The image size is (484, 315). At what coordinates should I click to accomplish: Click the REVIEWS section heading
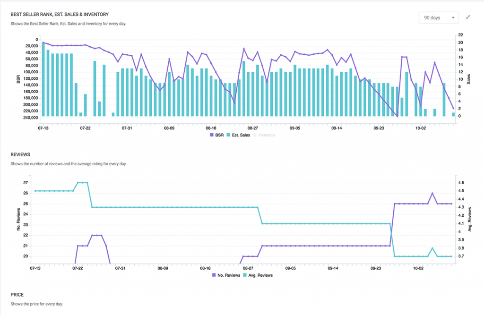20,154
